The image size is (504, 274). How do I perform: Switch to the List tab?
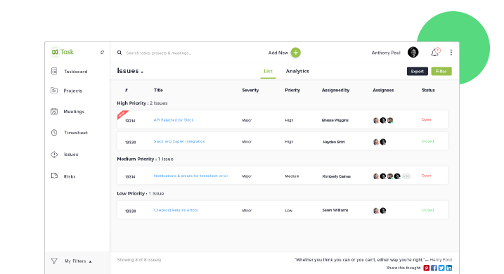[268, 72]
